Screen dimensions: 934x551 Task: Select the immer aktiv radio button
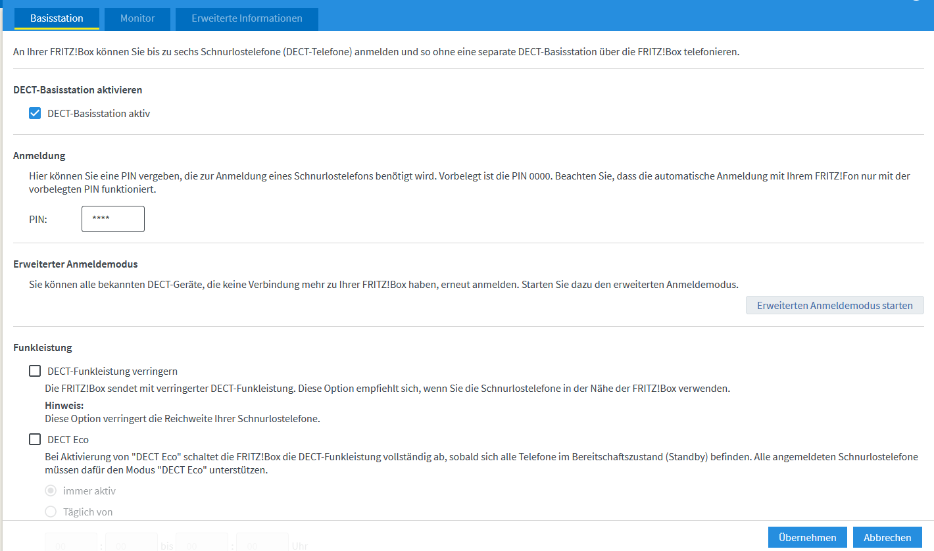click(51, 491)
